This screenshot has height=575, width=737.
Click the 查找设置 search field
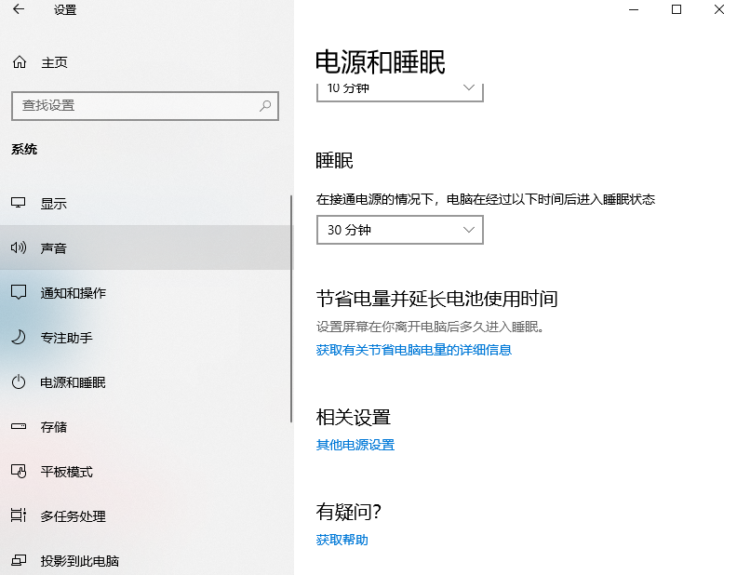point(135,106)
